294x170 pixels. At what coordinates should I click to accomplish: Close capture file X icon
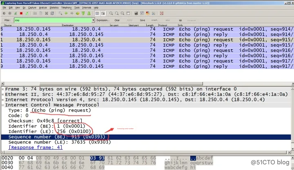[47, 13]
